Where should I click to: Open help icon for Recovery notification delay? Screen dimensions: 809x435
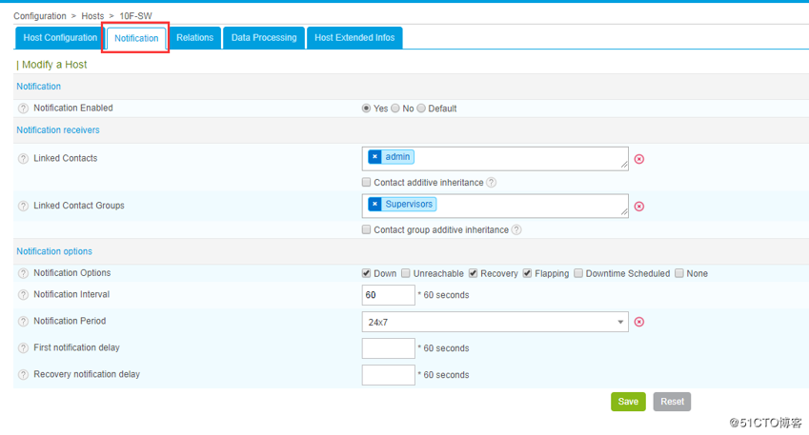[23, 375]
